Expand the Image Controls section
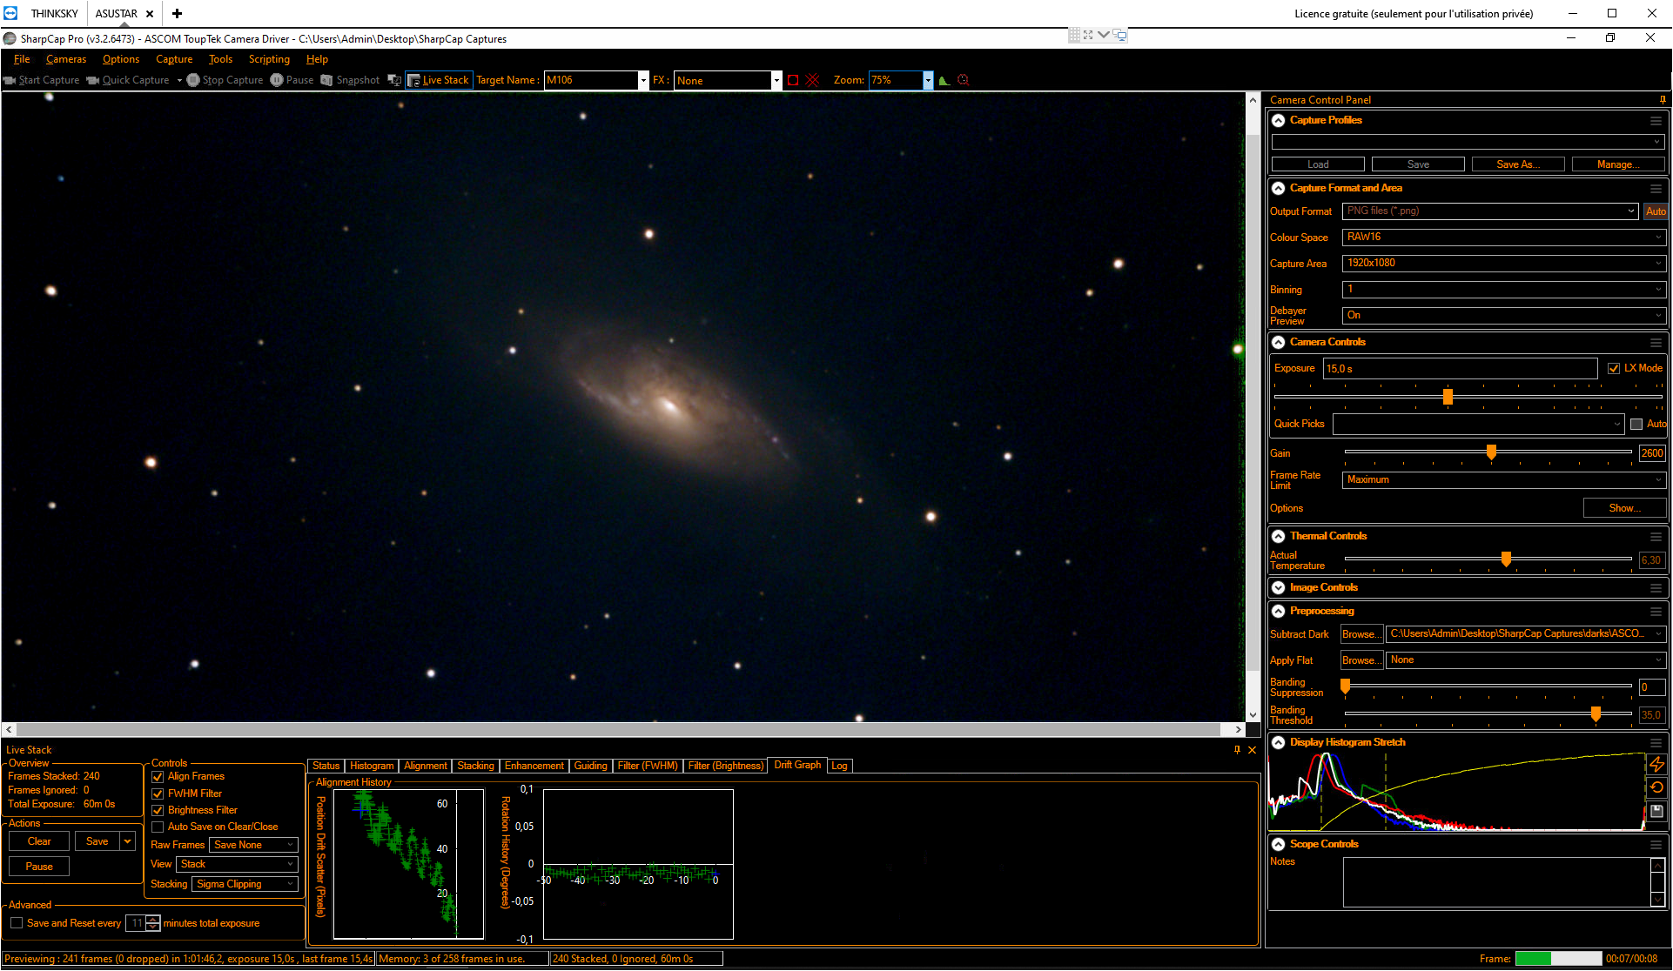This screenshot has width=1673, height=971. click(1278, 588)
